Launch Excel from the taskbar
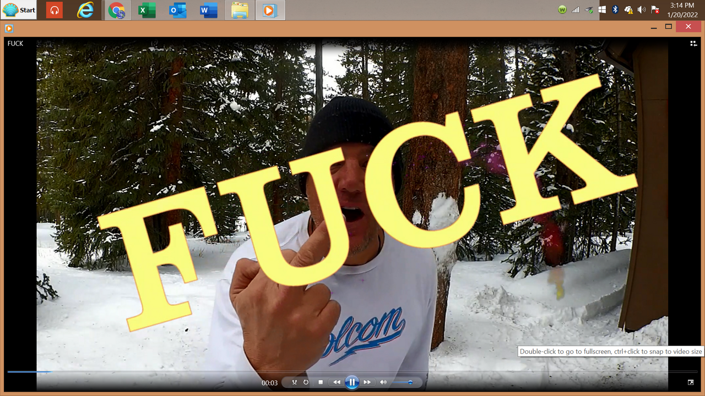 tap(147, 10)
